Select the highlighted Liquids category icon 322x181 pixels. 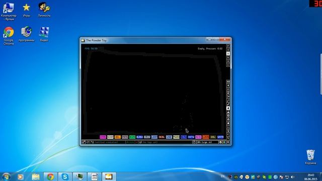228,108
